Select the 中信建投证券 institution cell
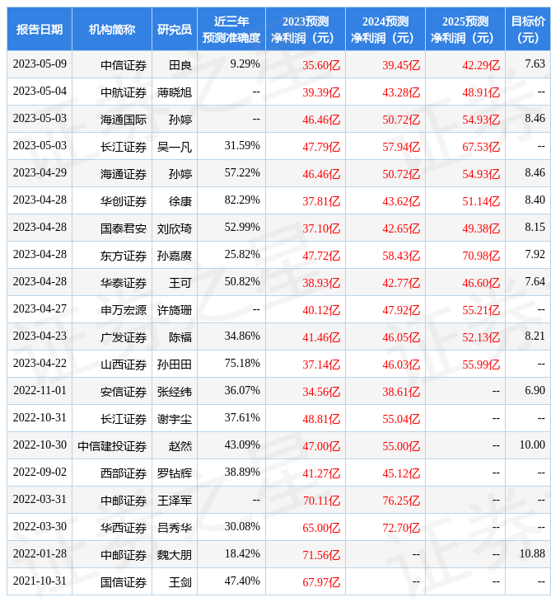The width and height of the screenshot is (551, 602). pos(112,447)
